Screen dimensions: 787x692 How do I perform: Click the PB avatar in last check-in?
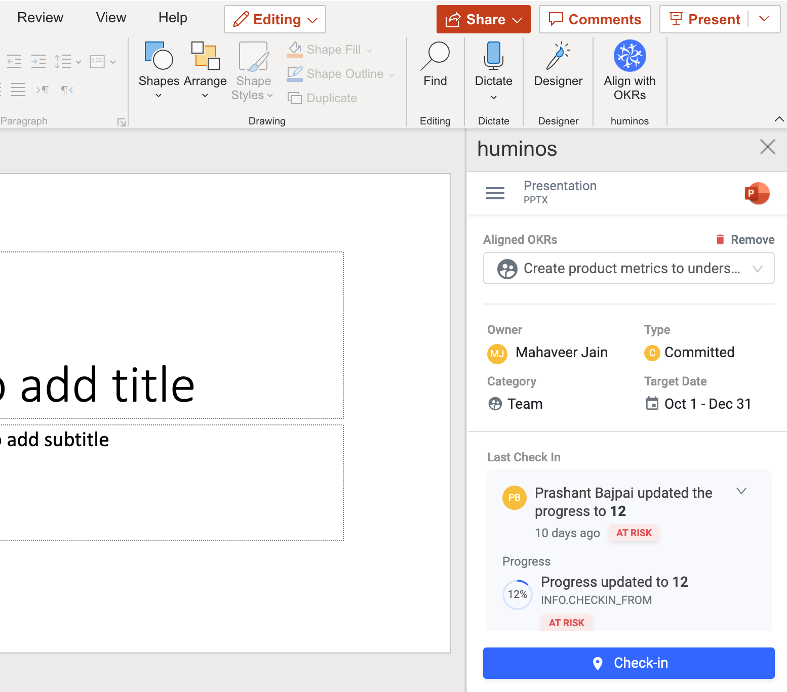pos(515,497)
